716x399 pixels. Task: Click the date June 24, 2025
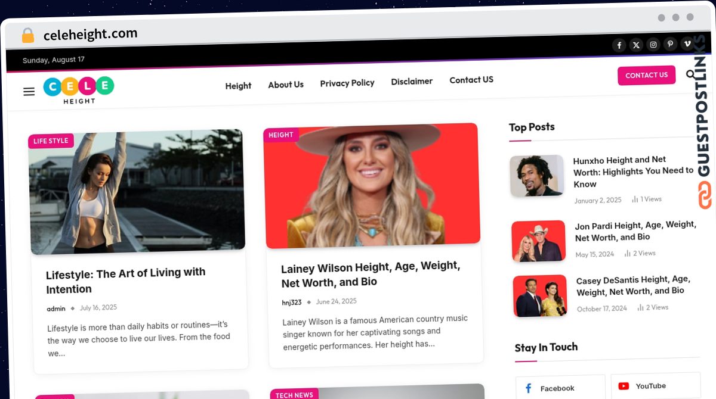tap(337, 301)
